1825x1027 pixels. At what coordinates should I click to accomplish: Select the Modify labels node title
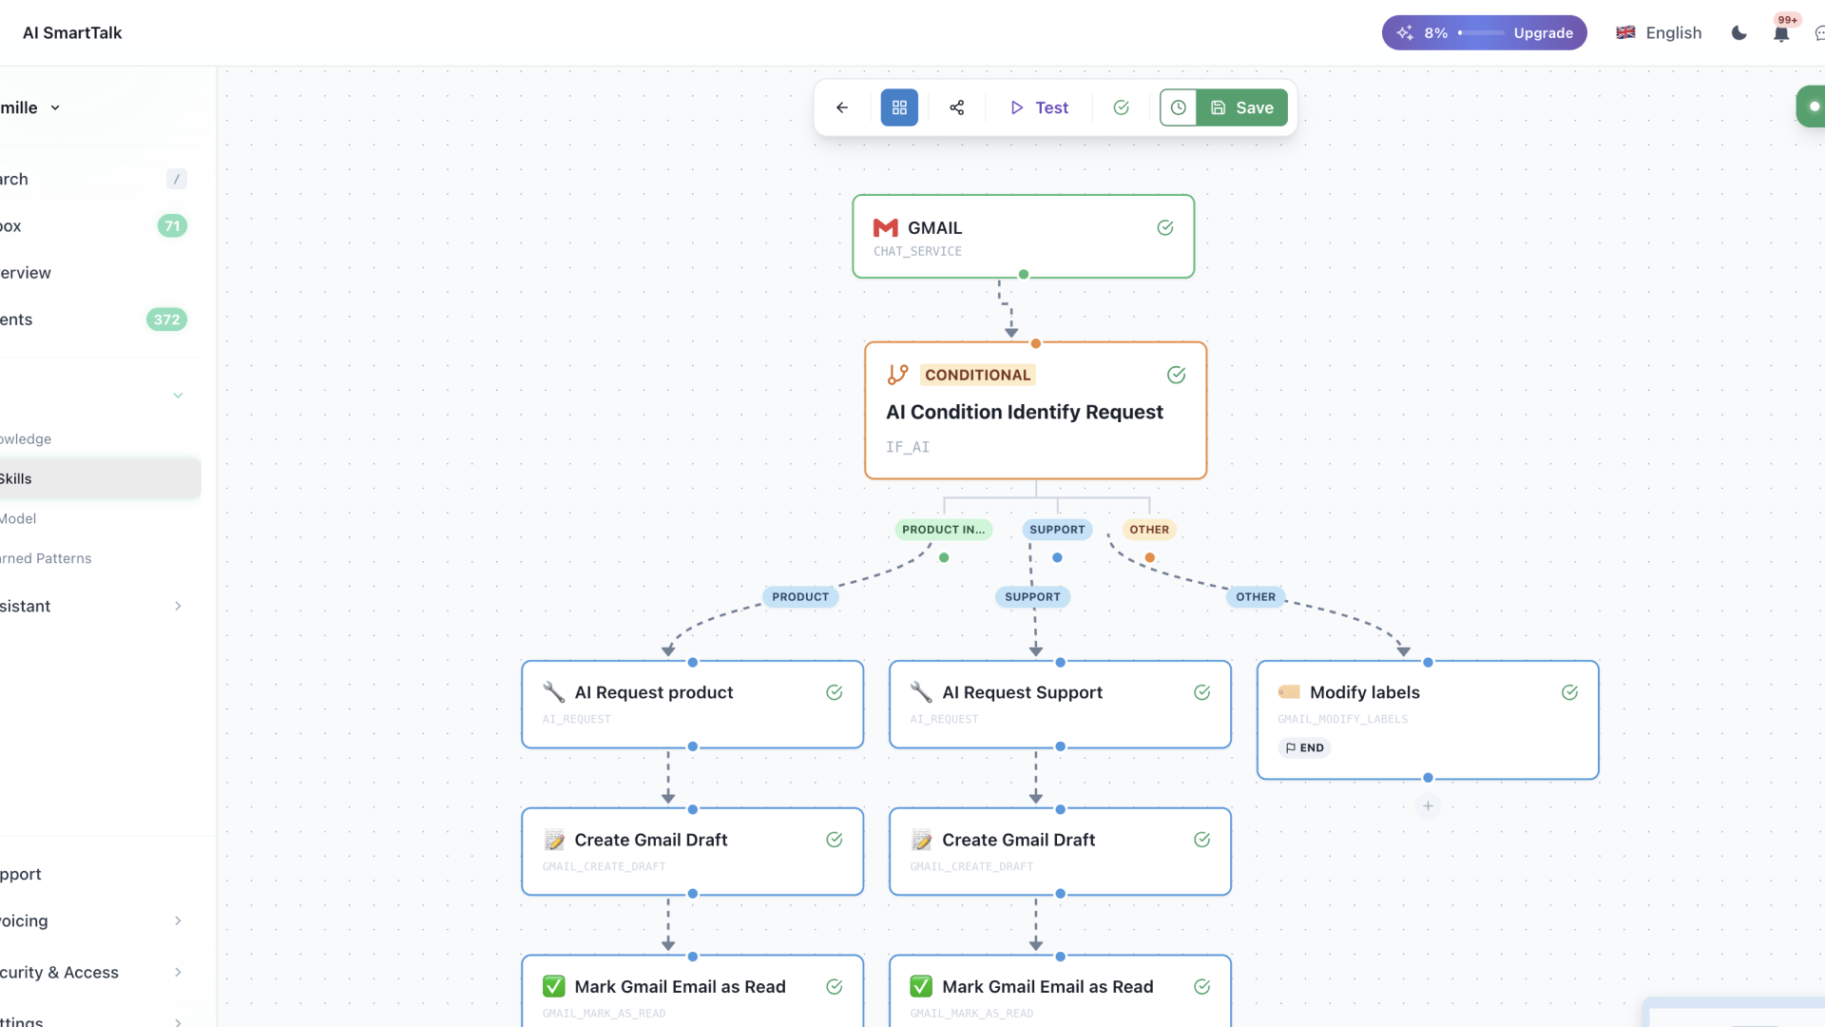[x=1365, y=692]
